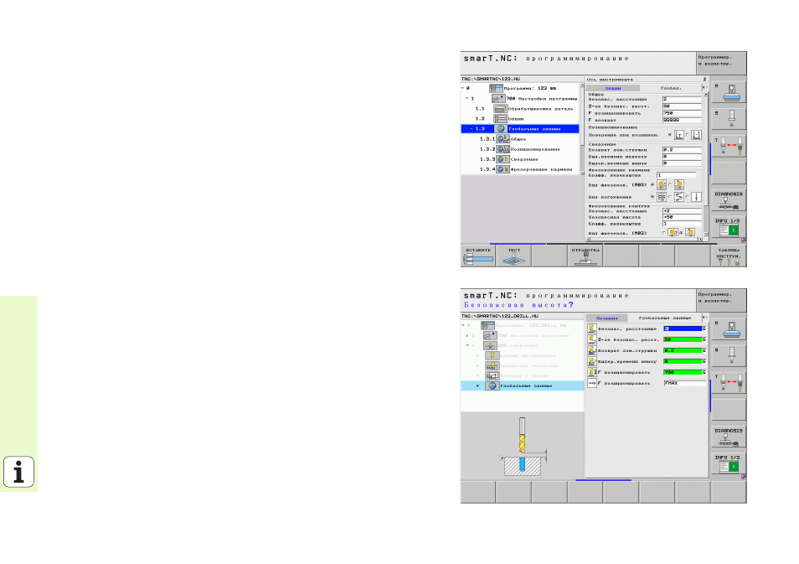Viewport: 799px width, 564px height.
Task: Click the T tool-change softkey in 123.HU screen
Action: tap(729, 147)
